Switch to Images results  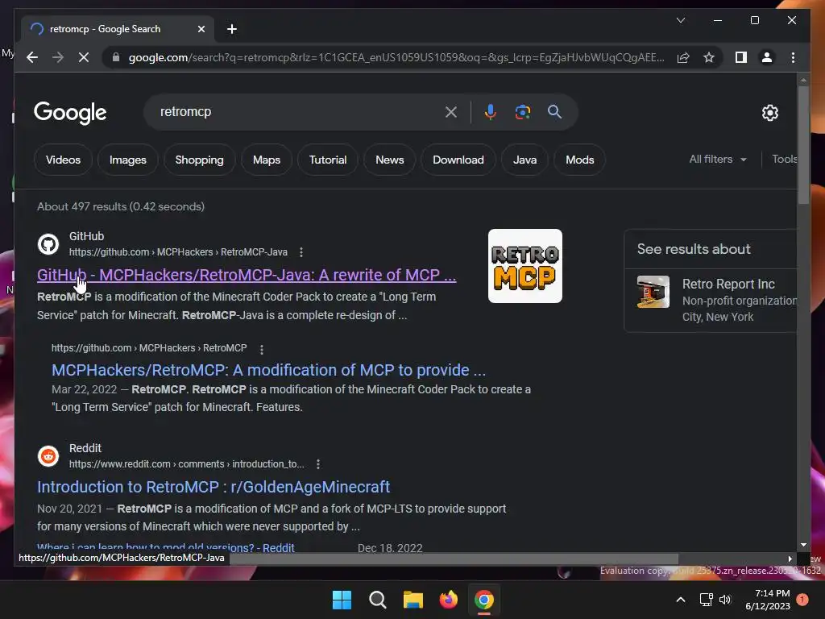[x=128, y=160]
